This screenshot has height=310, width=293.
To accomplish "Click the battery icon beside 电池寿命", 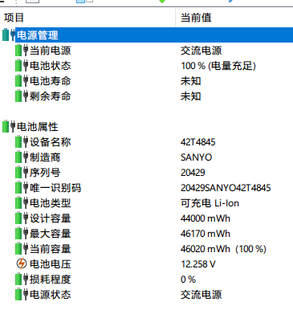I will pyautogui.click(x=22, y=81).
